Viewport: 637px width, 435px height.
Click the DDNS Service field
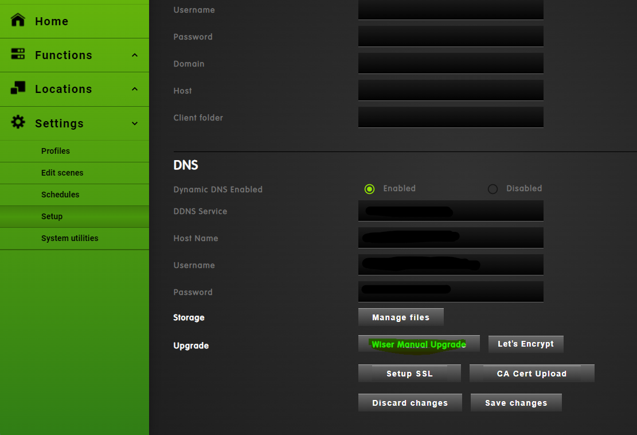pyautogui.click(x=451, y=211)
